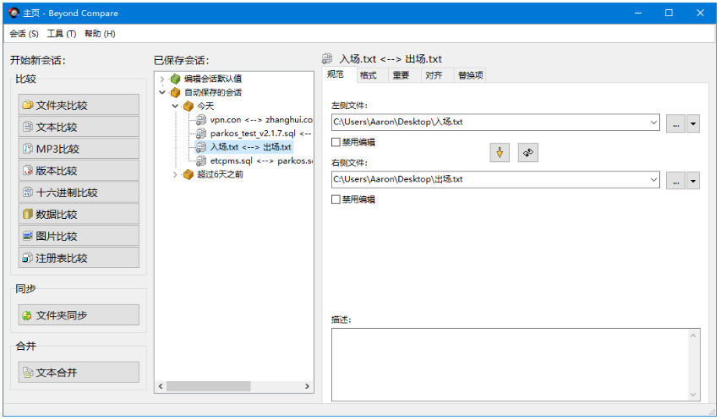Open the 帮助 (H) menu
Image resolution: width=721 pixels, height=420 pixels.
click(x=100, y=34)
